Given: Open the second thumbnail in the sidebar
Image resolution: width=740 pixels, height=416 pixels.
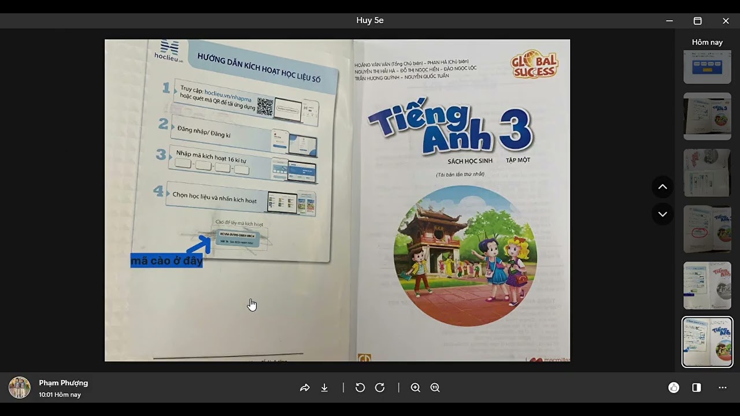Looking at the screenshot, I should [708, 116].
